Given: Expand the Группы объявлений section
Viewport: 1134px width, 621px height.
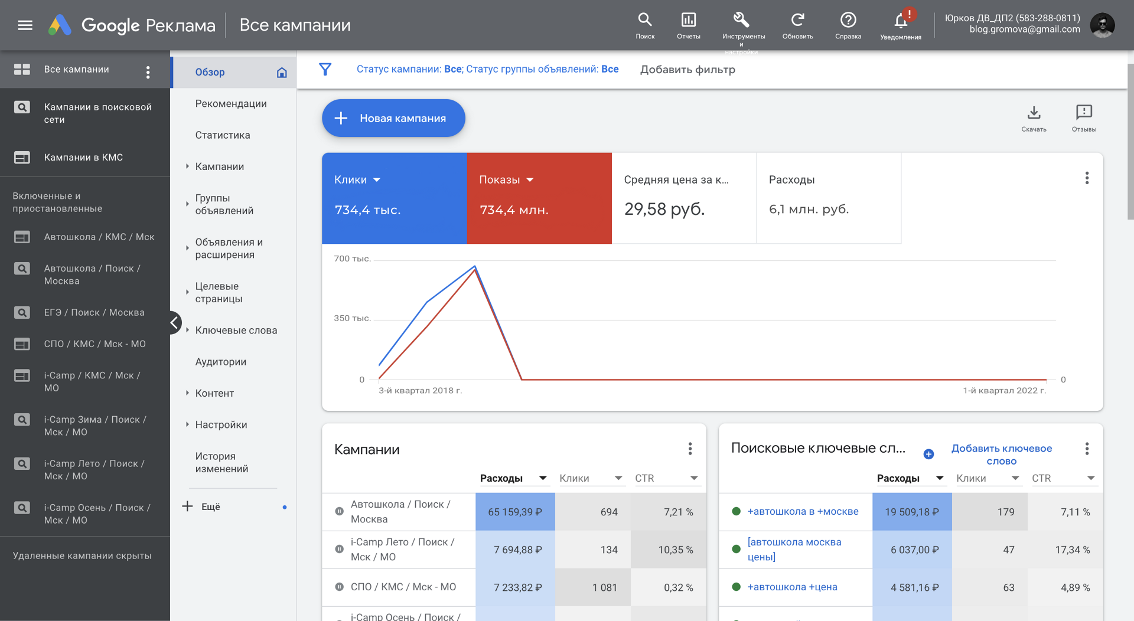Looking at the screenshot, I should 187,204.
